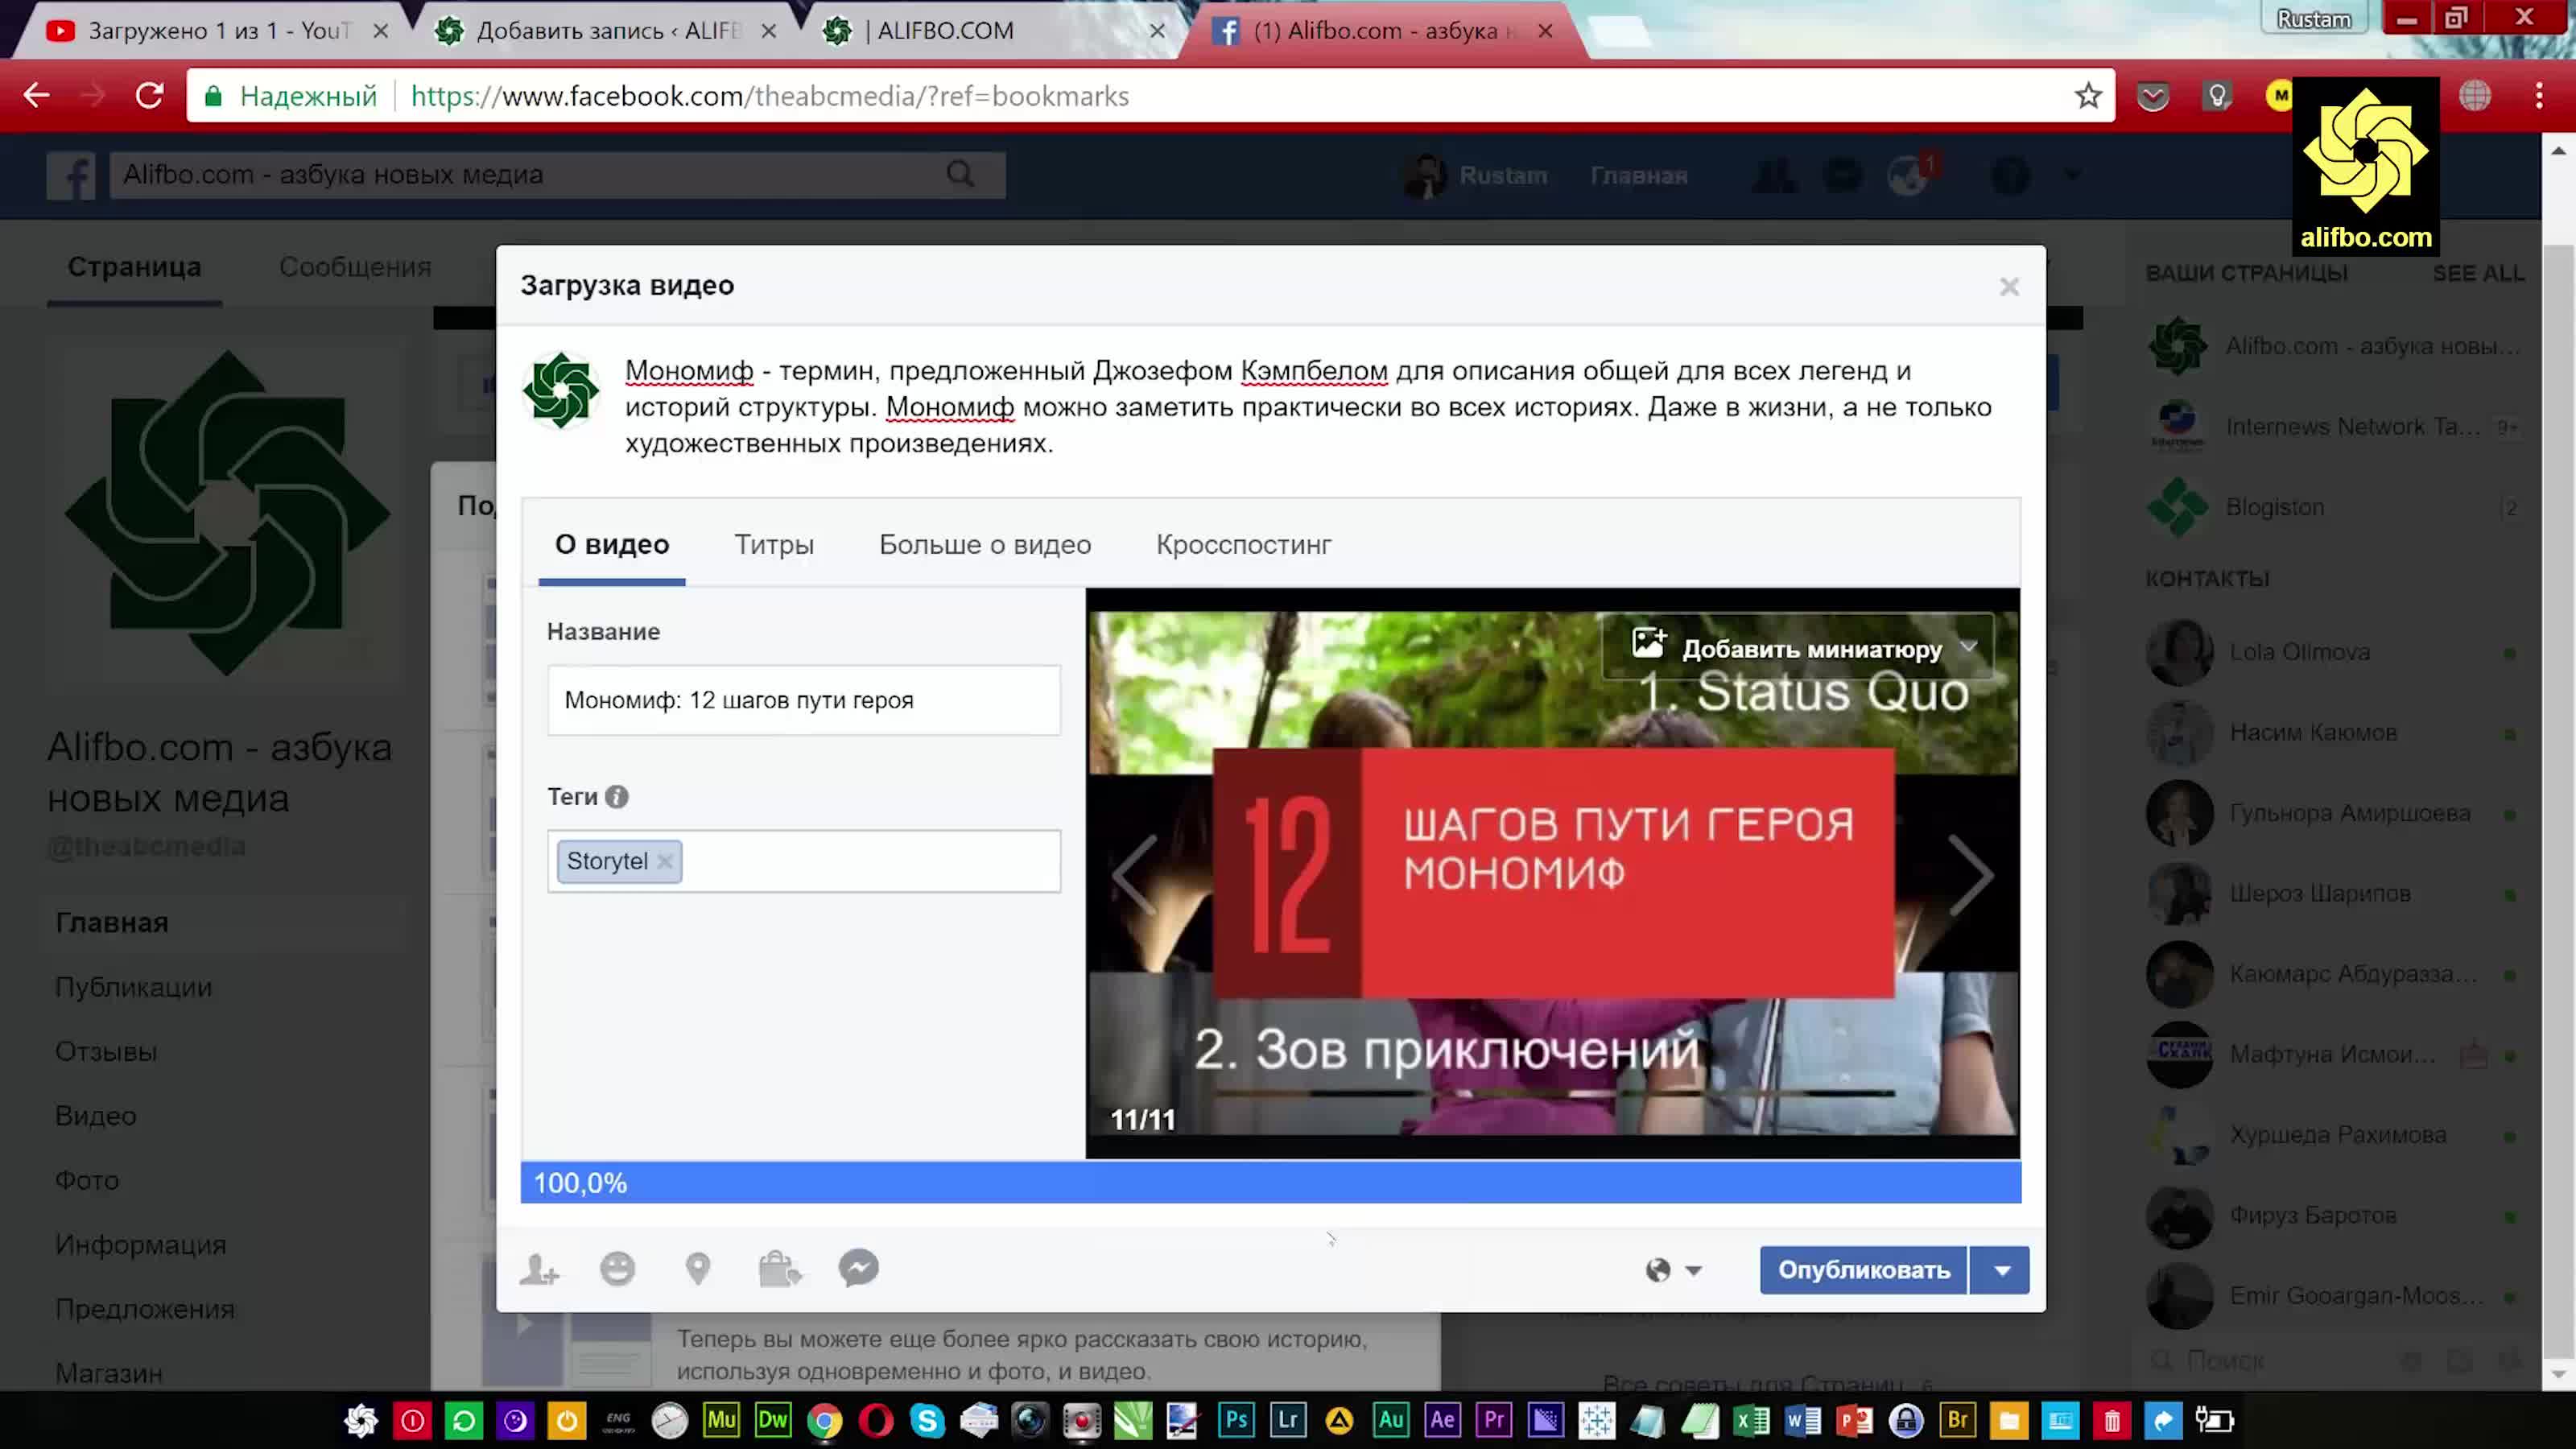Open Premiere Pro from the taskbar
This screenshot has width=2576, height=1449.
[x=1494, y=1420]
